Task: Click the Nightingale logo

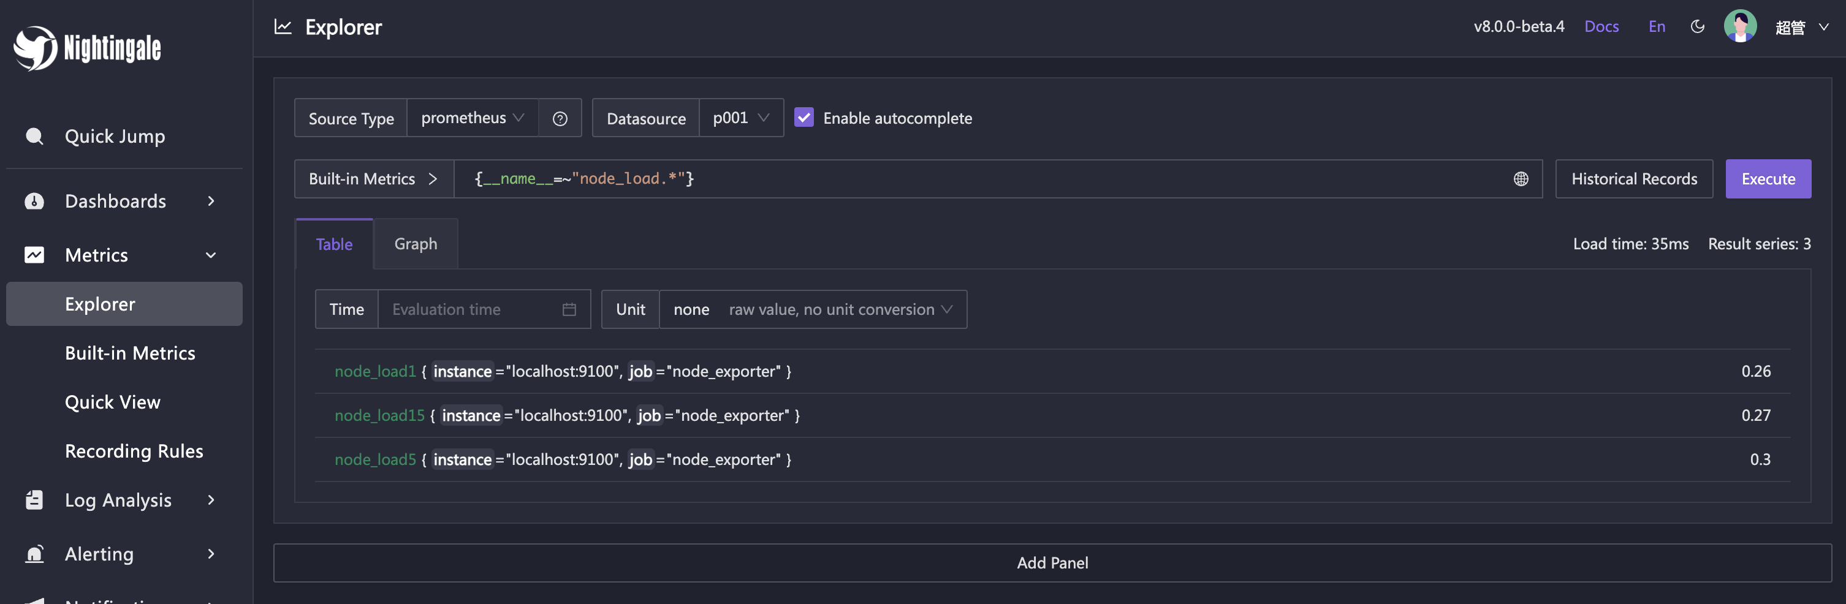Action: coord(86,48)
